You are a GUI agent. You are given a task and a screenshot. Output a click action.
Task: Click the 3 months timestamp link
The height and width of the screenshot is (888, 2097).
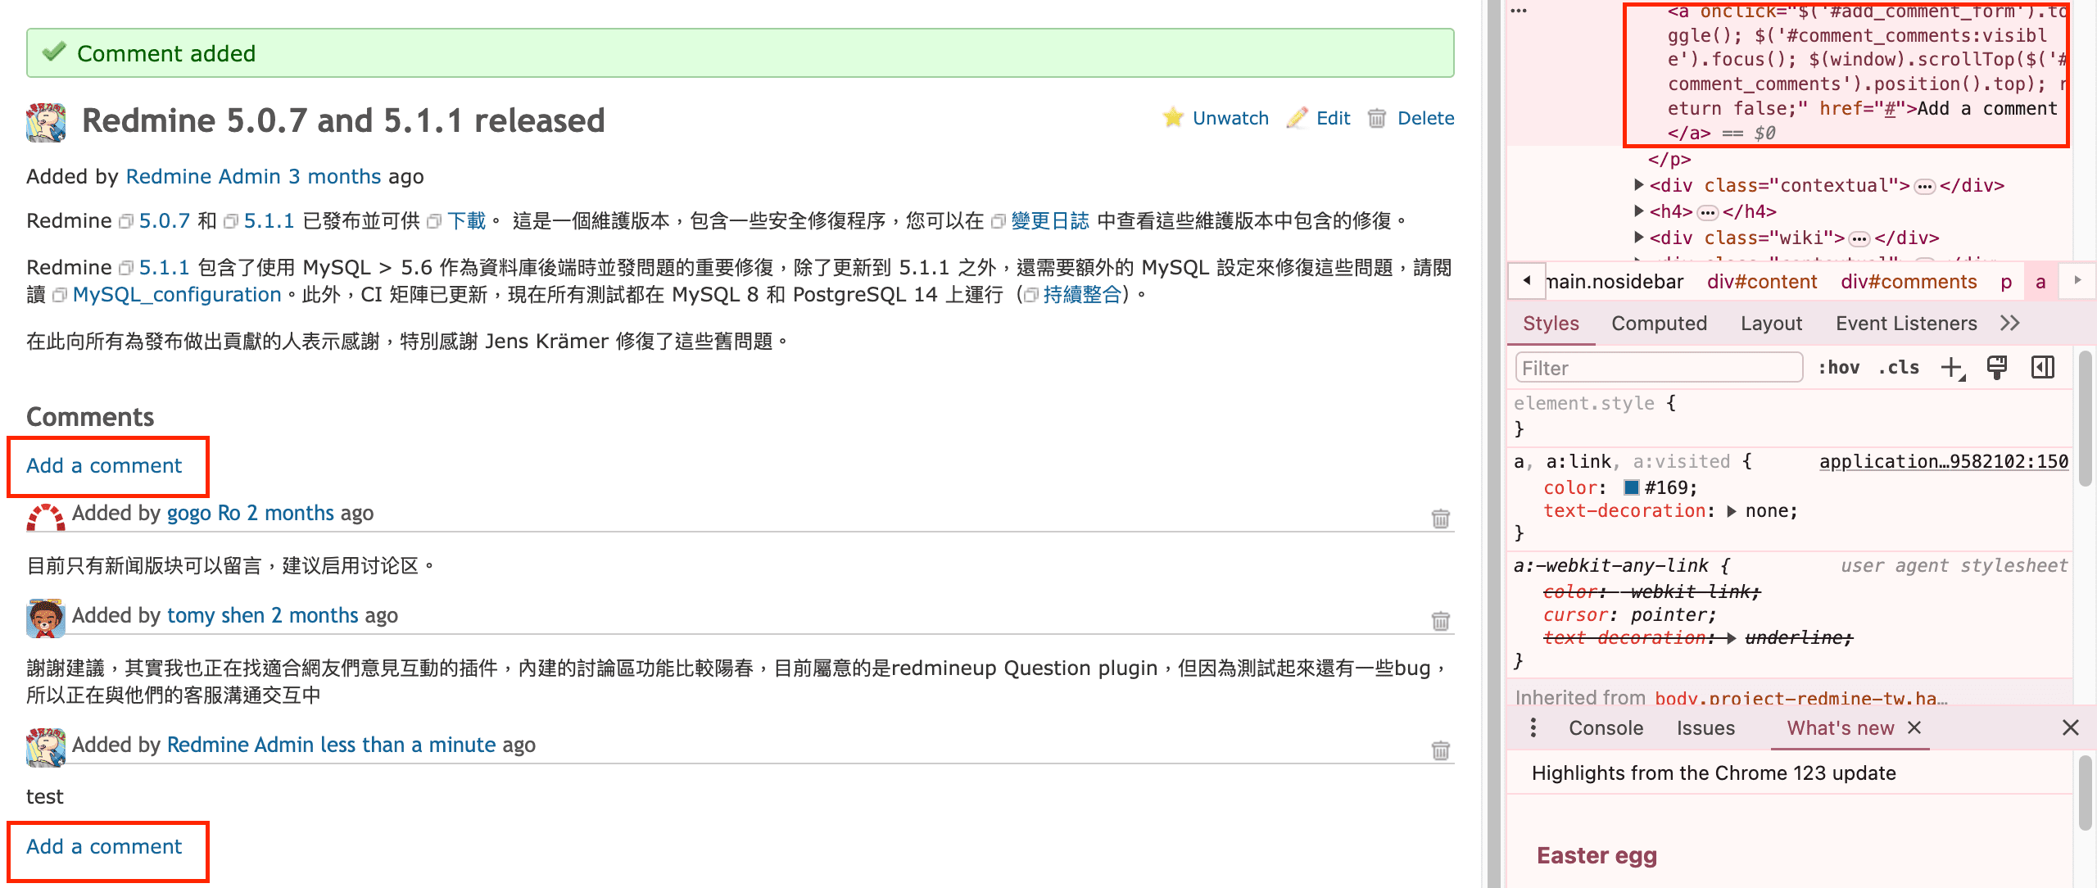(x=334, y=177)
